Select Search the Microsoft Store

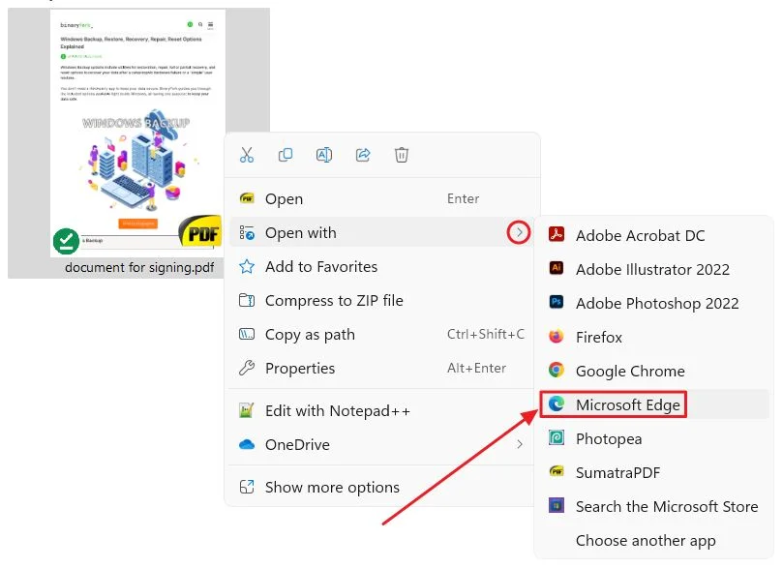pyautogui.click(x=654, y=506)
